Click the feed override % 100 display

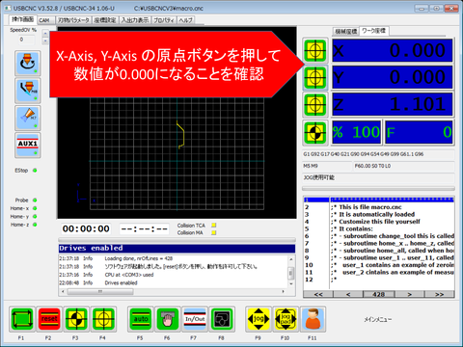[x=357, y=132]
